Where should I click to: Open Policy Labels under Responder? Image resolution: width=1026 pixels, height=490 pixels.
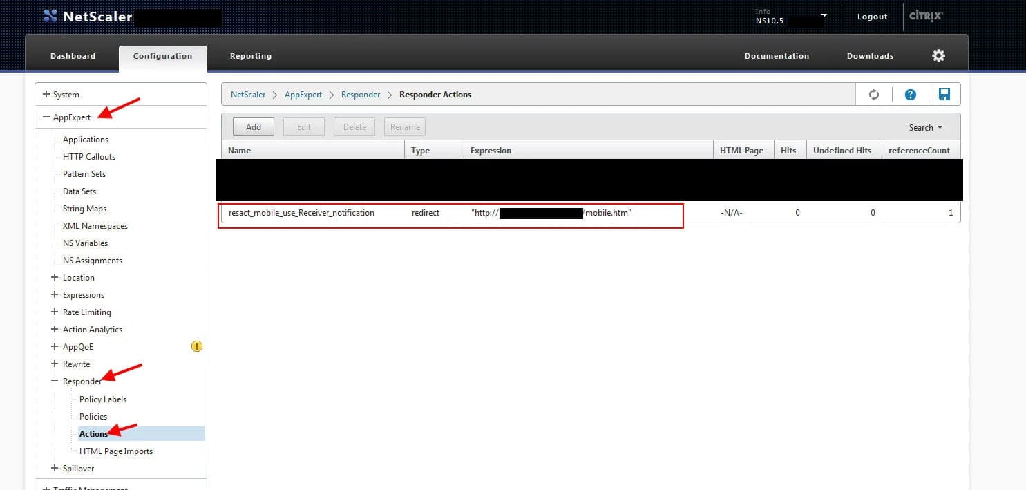point(103,399)
